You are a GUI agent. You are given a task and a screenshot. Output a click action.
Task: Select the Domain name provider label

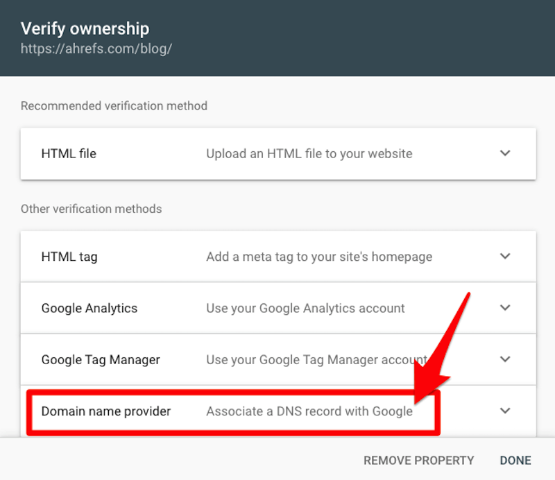106,411
